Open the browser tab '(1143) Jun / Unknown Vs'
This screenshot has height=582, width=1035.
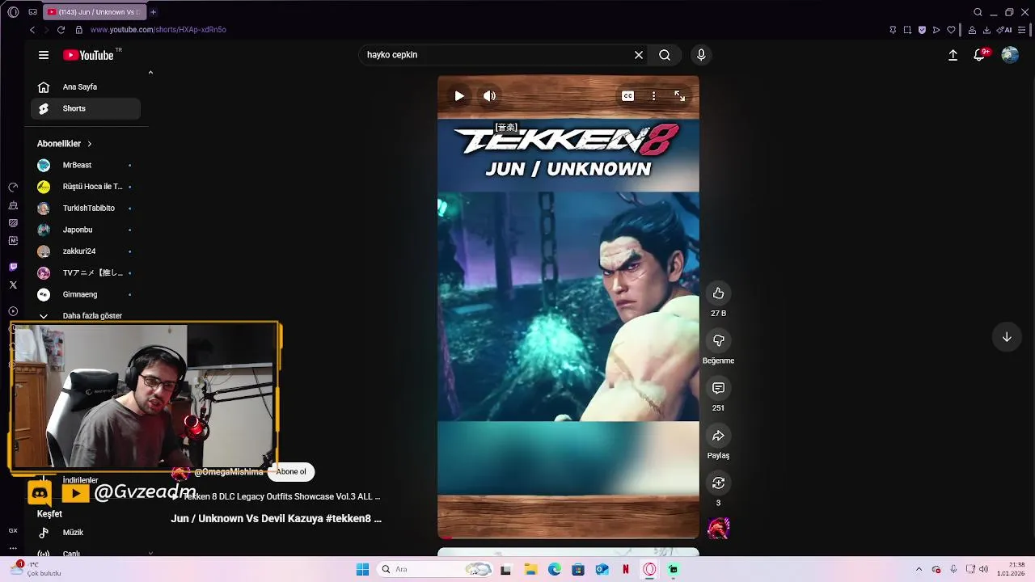(x=93, y=12)
